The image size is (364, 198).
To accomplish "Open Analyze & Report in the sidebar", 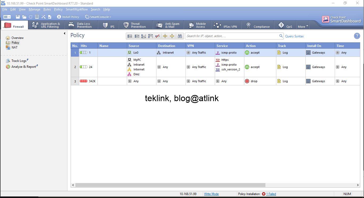I will 24,67.
